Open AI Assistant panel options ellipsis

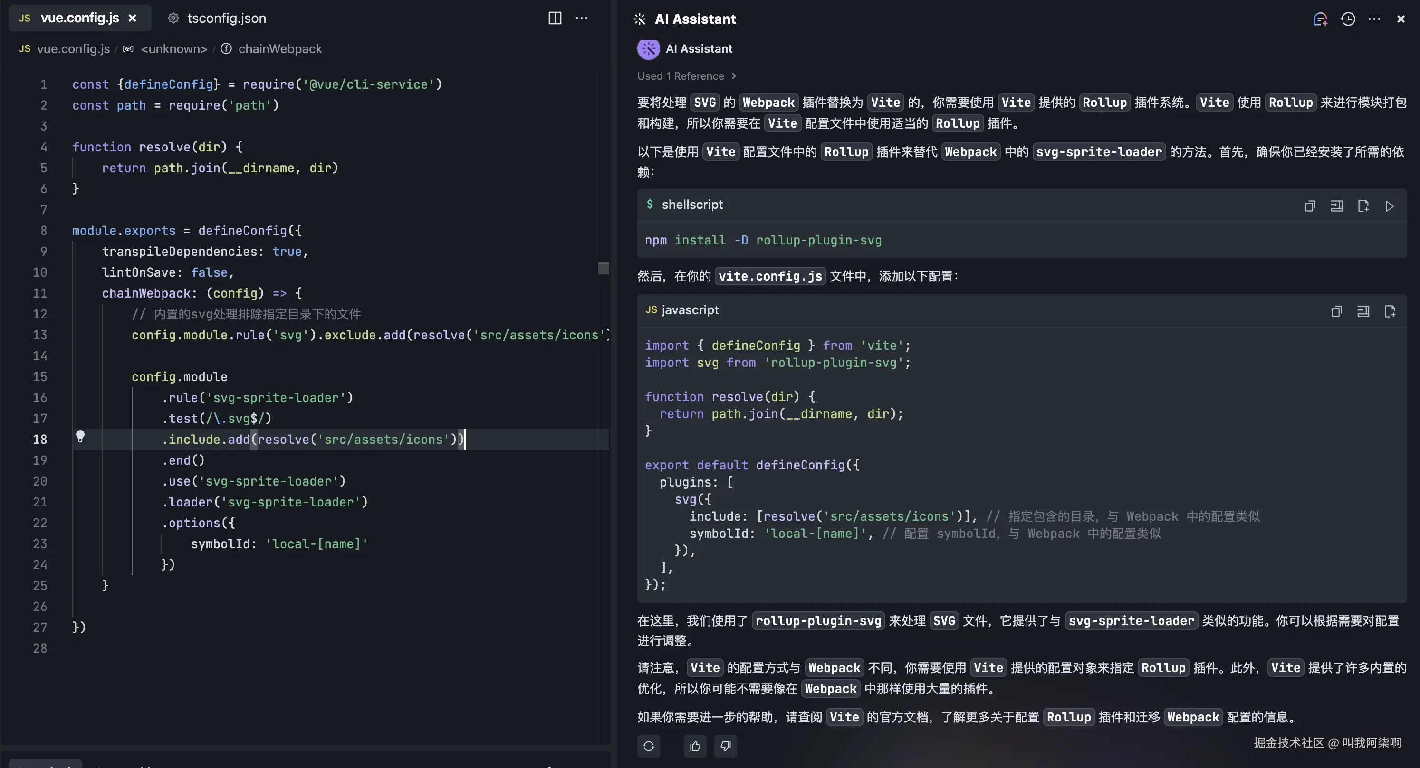coord(1374,19)
